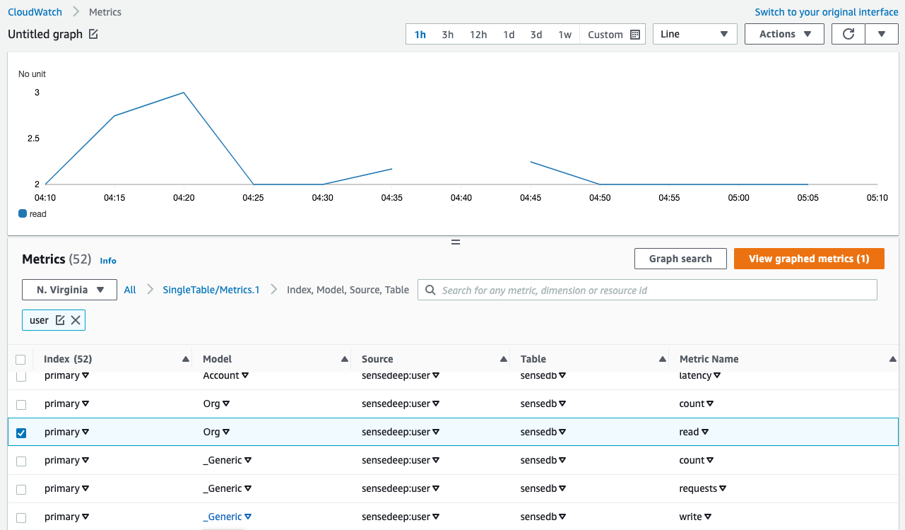Check the _Generic count row checkbox
Screen dimensions: 905x530
pyautogui.click(x=21, y=461)
